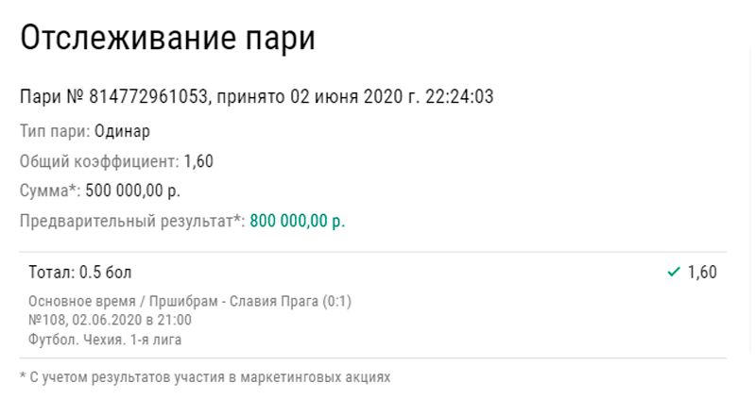
Task: Click the green checkmark win icon
Action: 674,273
